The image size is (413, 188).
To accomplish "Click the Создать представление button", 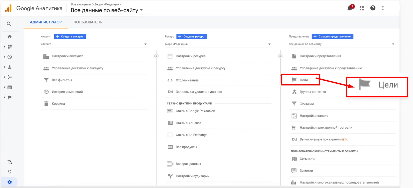I will (x=332, y=37).
